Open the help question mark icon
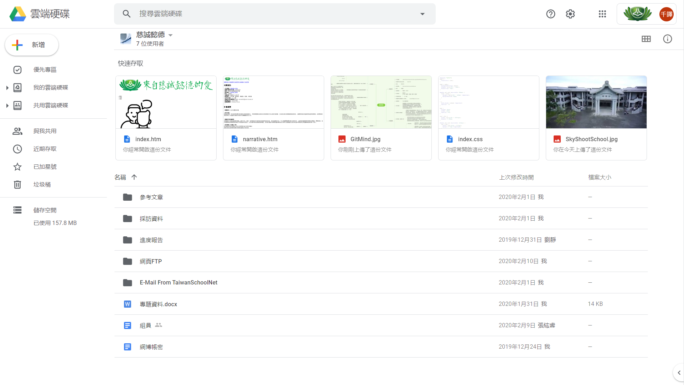This screenshot has height=385, width=684. tap(550, 14)
